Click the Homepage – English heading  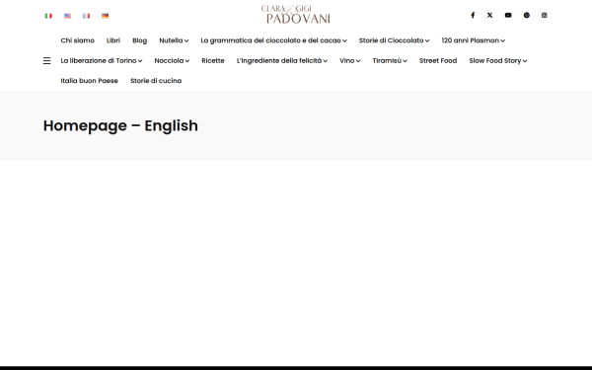pos(120,125)
